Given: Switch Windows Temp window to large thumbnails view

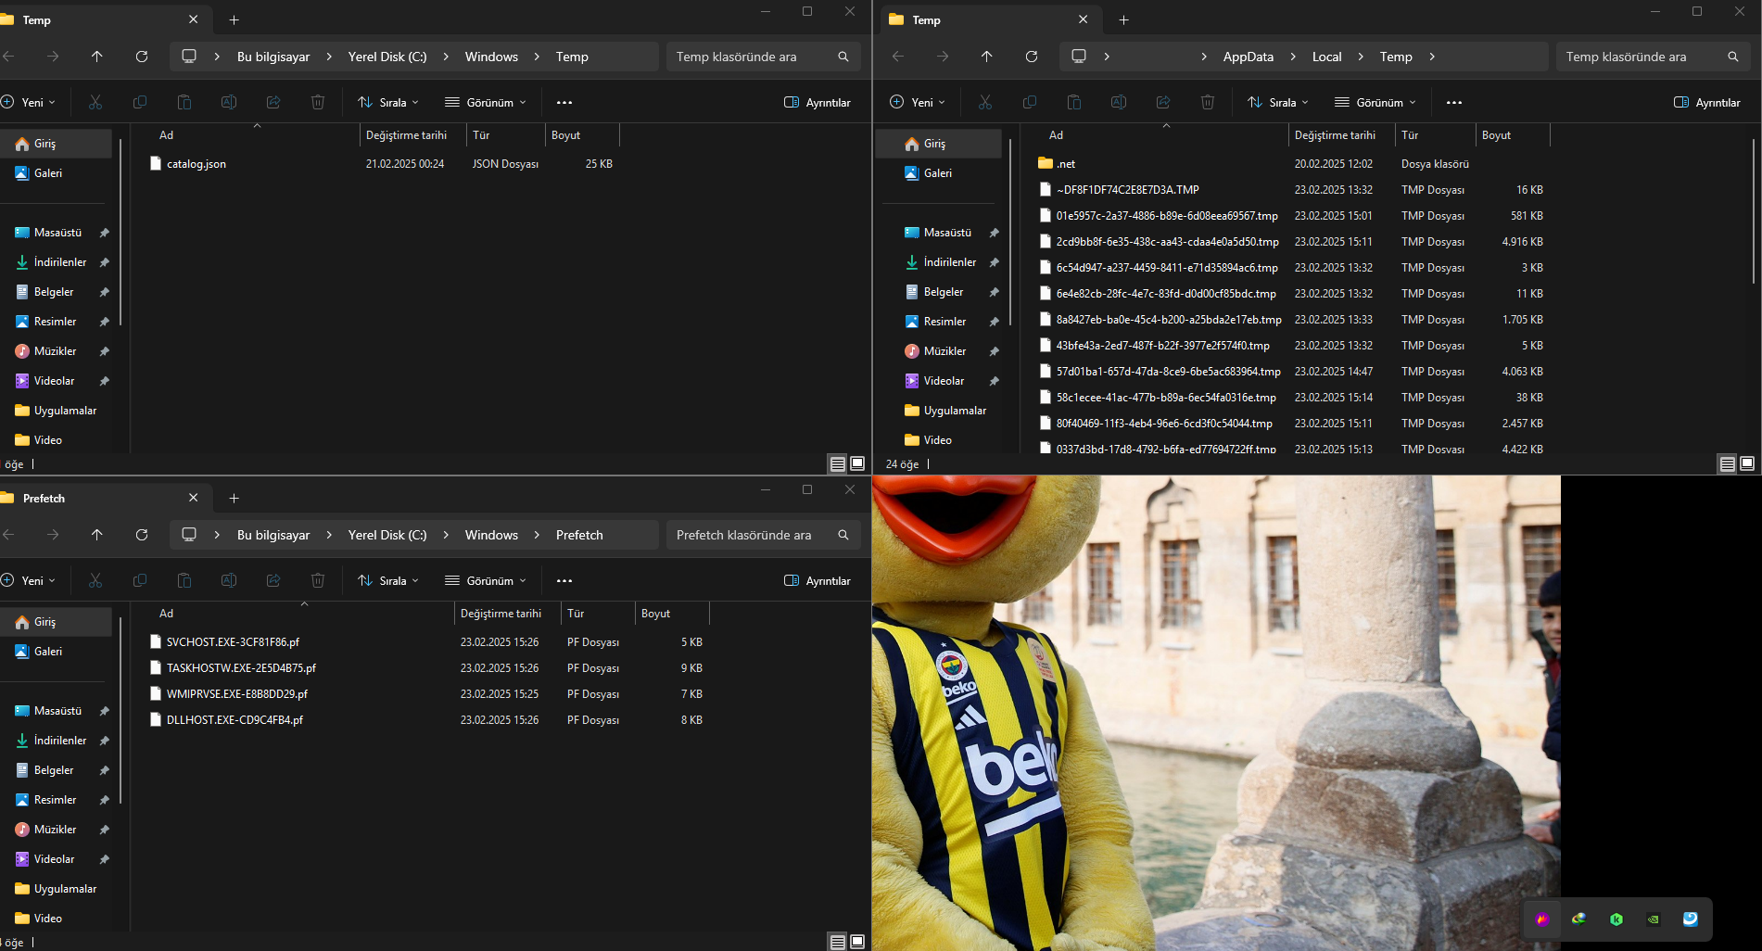Looking at the screenshot, I should coord(858,463).
